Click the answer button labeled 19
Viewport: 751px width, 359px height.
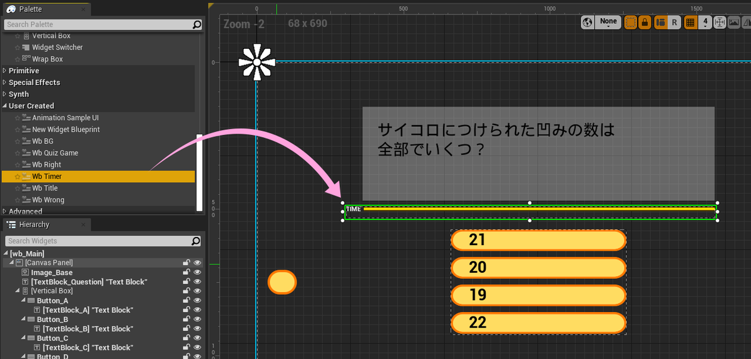point(538,295)
